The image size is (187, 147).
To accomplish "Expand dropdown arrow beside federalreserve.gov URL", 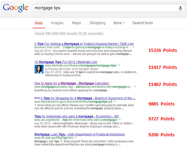I will pyautogui.click(x=115, y=102).
